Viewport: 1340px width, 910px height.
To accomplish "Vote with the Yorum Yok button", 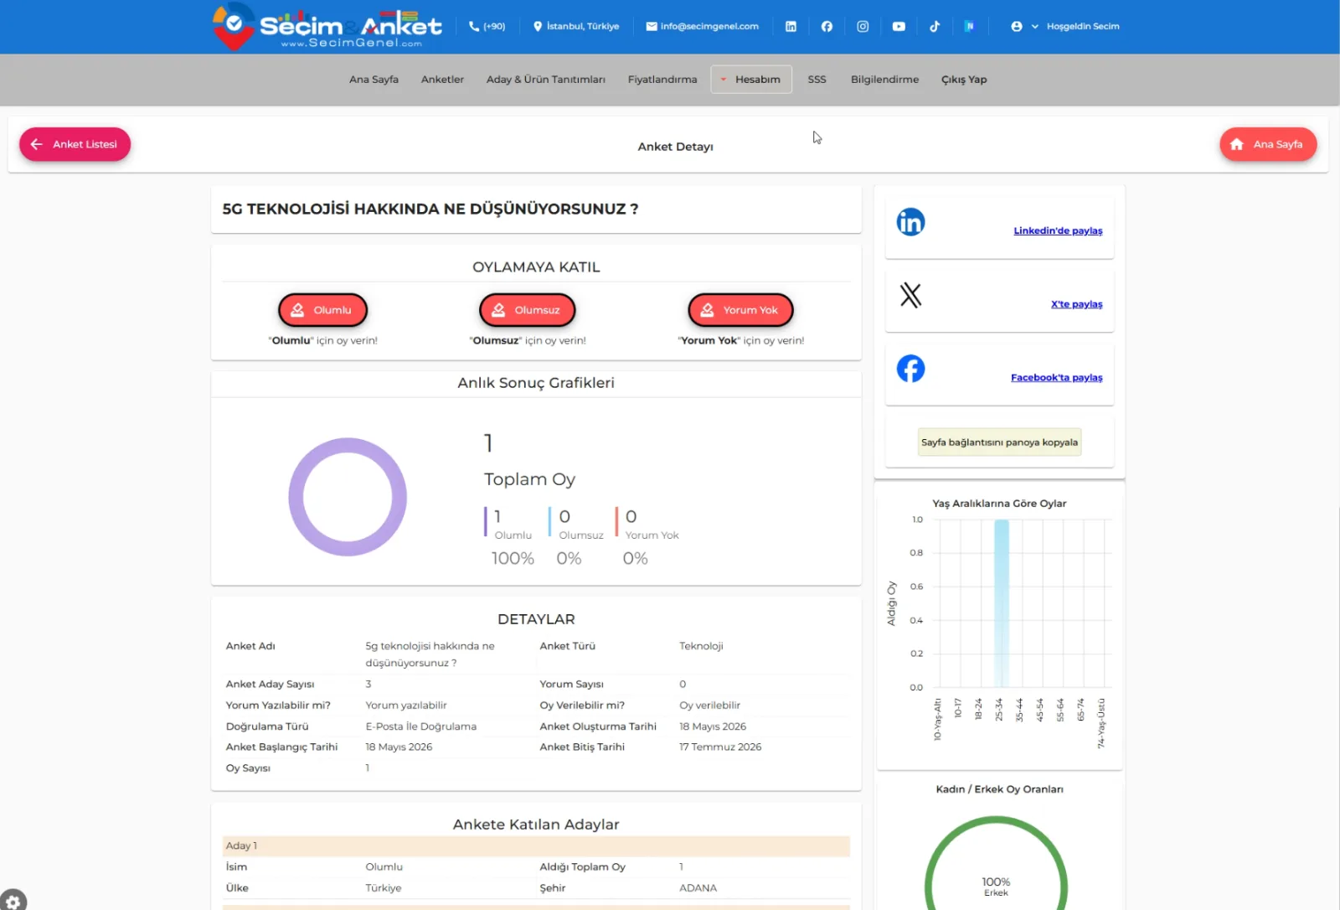I will tap(740, 310).
